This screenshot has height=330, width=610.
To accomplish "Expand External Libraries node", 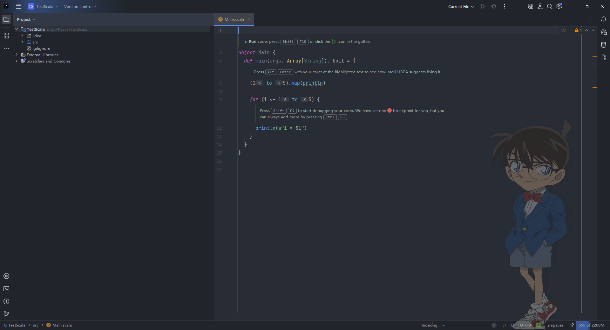I will (17, 55).
